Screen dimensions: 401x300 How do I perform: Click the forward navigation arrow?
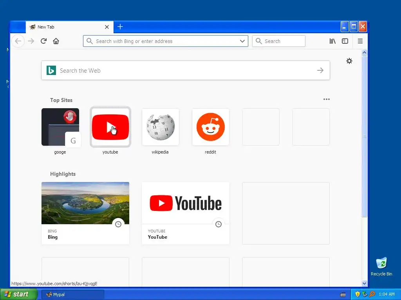point(31,41)
